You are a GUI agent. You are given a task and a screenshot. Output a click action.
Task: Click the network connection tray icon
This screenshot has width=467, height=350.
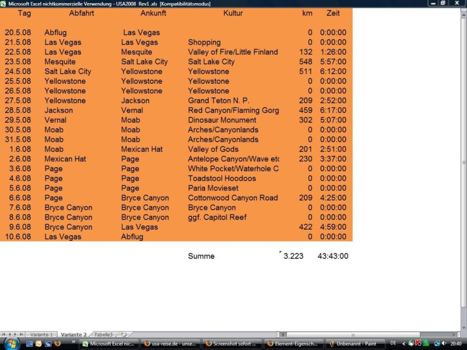tap(437, 344)
